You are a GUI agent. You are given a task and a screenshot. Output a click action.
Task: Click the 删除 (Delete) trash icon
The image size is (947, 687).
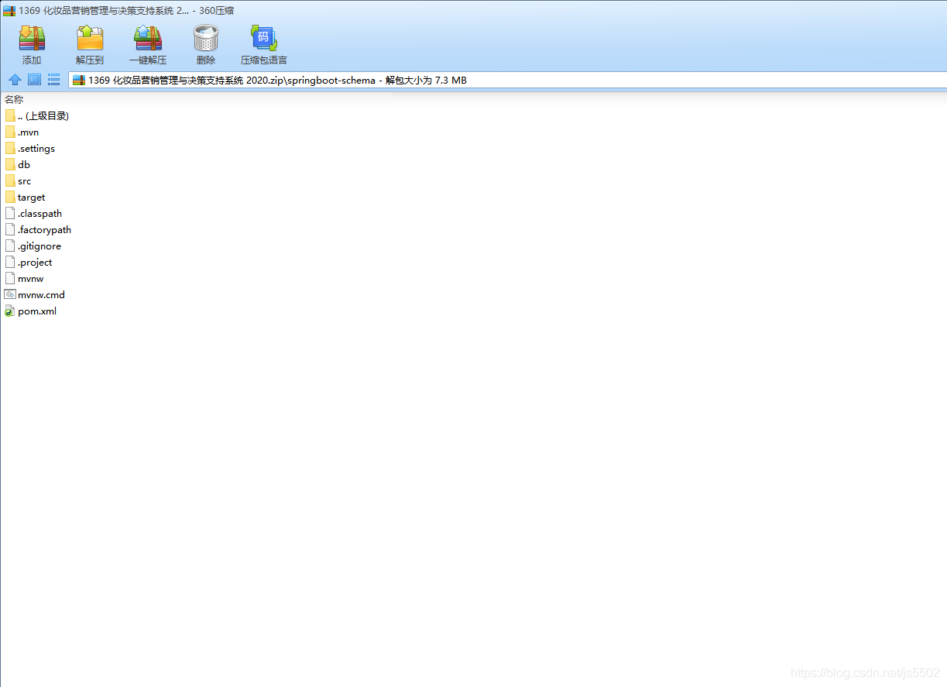pyautogui.click(x=206, y=38)
